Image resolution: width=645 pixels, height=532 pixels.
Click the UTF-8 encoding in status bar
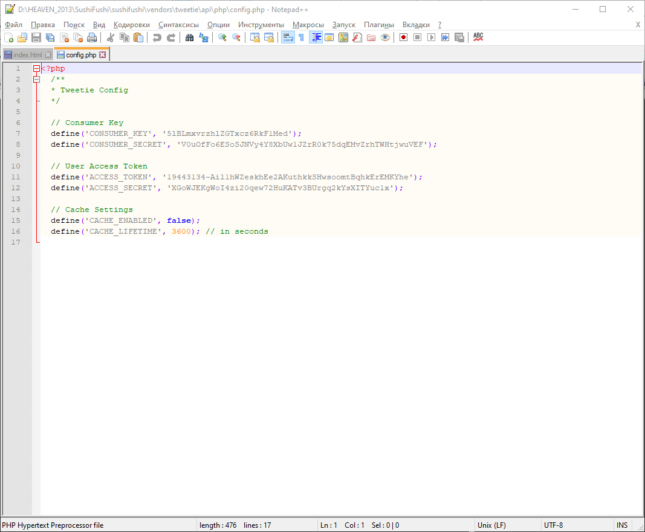pos(553,525)
